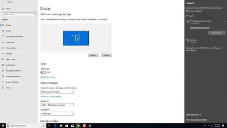Image resolution: width=227 pixels, height=128 pixels.
Task: Select the Projecting to this PC icon
Action: [3, 71]
